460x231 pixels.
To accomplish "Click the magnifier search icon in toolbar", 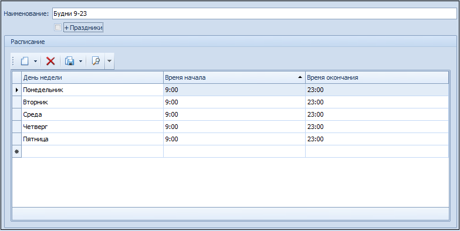I will click(x=96, y=61).
